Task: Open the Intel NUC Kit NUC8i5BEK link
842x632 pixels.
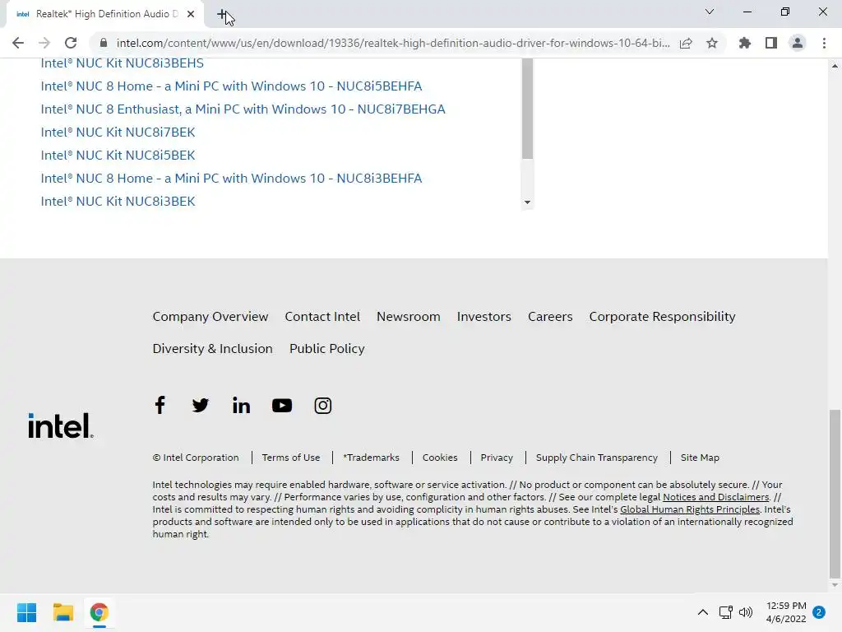Action: click(118, 156)
